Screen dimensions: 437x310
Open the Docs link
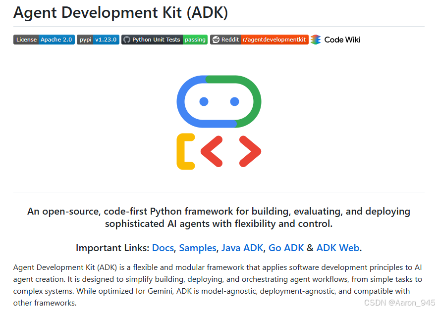coord(163,248)
